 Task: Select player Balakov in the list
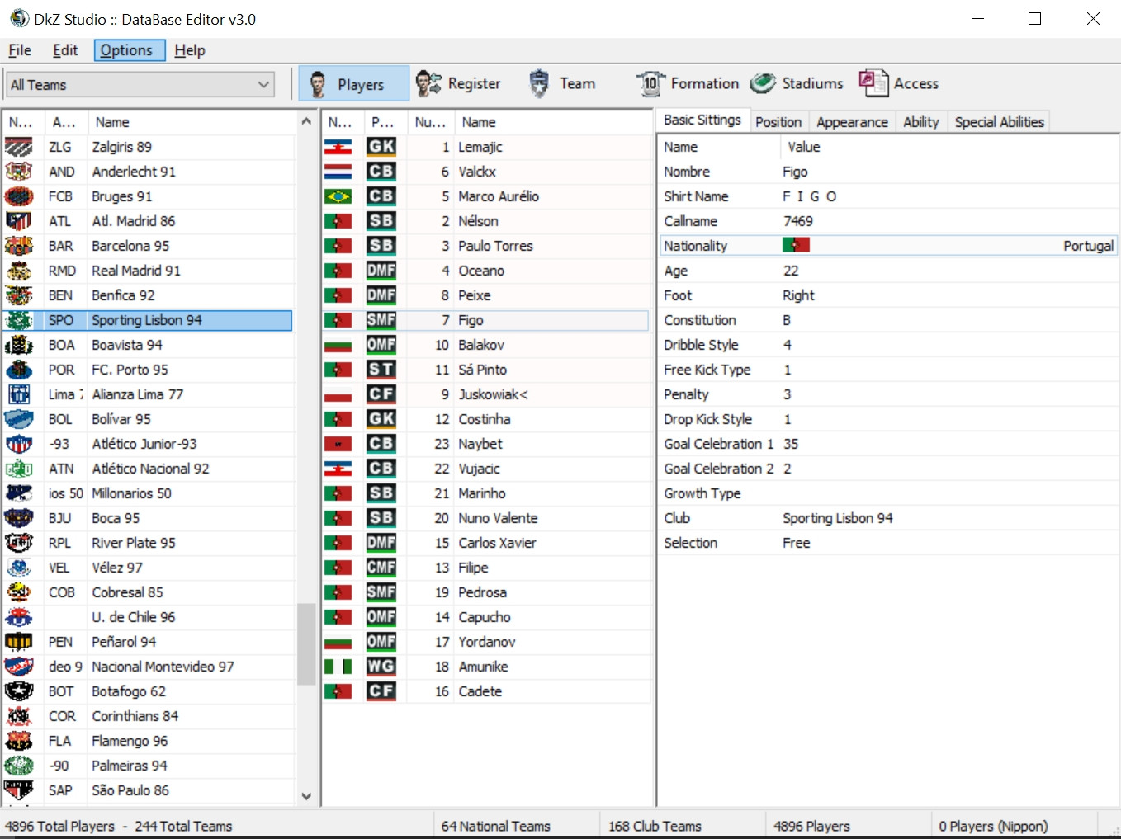click(x=485, y=345)
